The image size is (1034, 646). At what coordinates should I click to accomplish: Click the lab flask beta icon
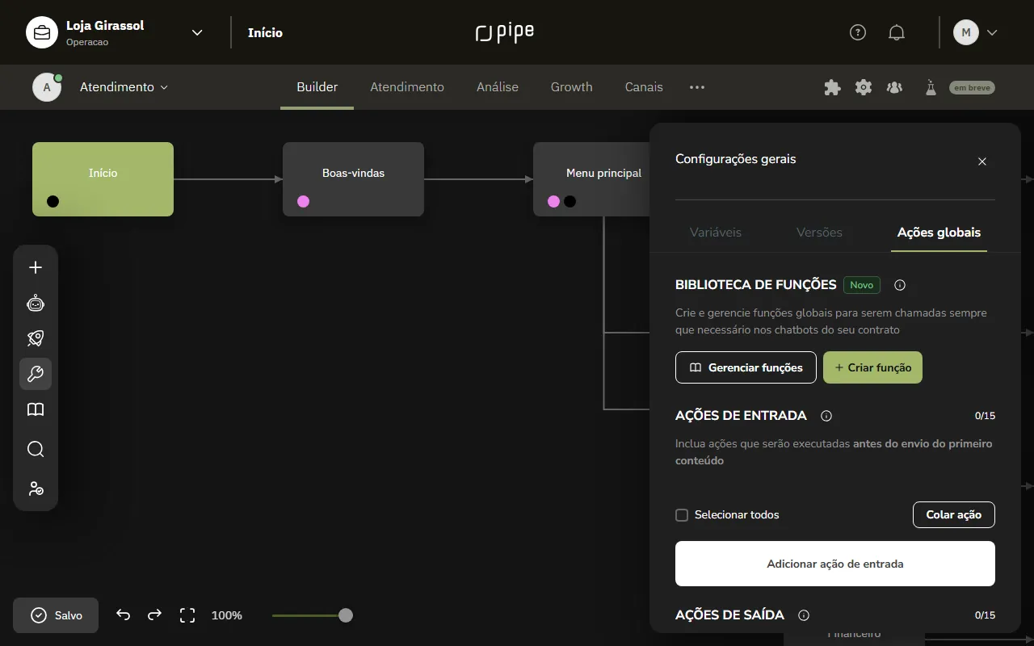pos(931,87)
